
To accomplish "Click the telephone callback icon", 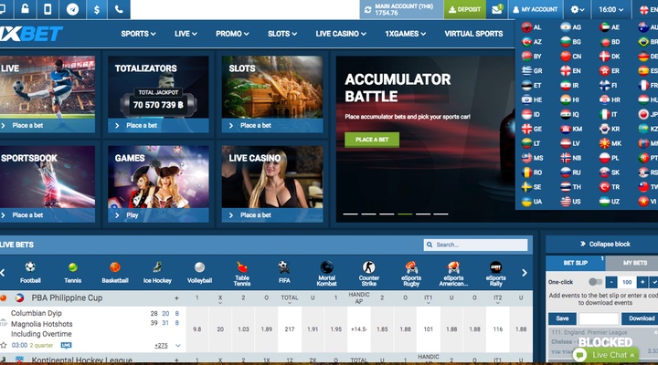I will click(x=119, y=9).
